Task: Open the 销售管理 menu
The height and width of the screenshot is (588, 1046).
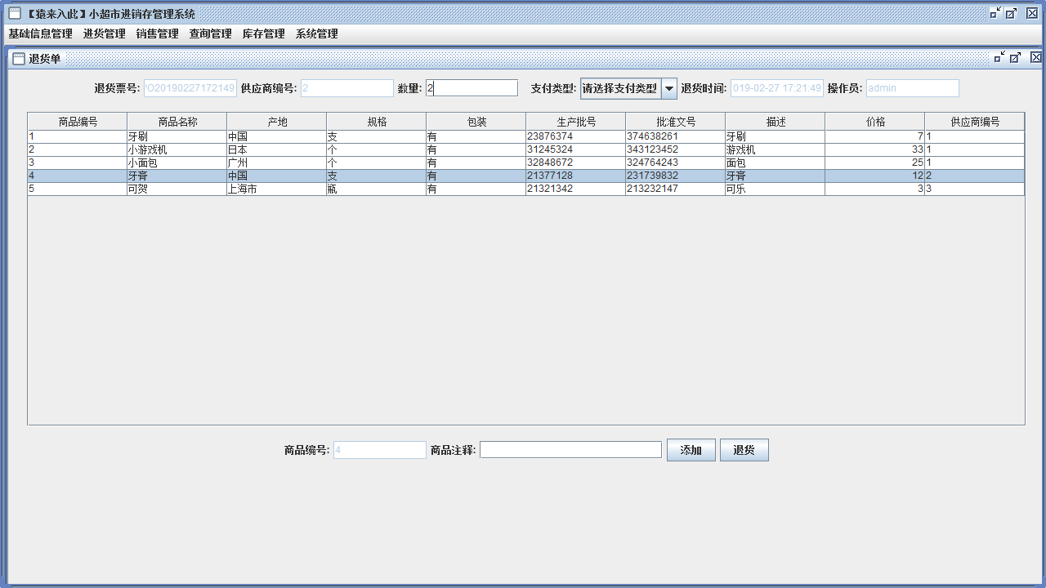Action: (x=157, y=33)
